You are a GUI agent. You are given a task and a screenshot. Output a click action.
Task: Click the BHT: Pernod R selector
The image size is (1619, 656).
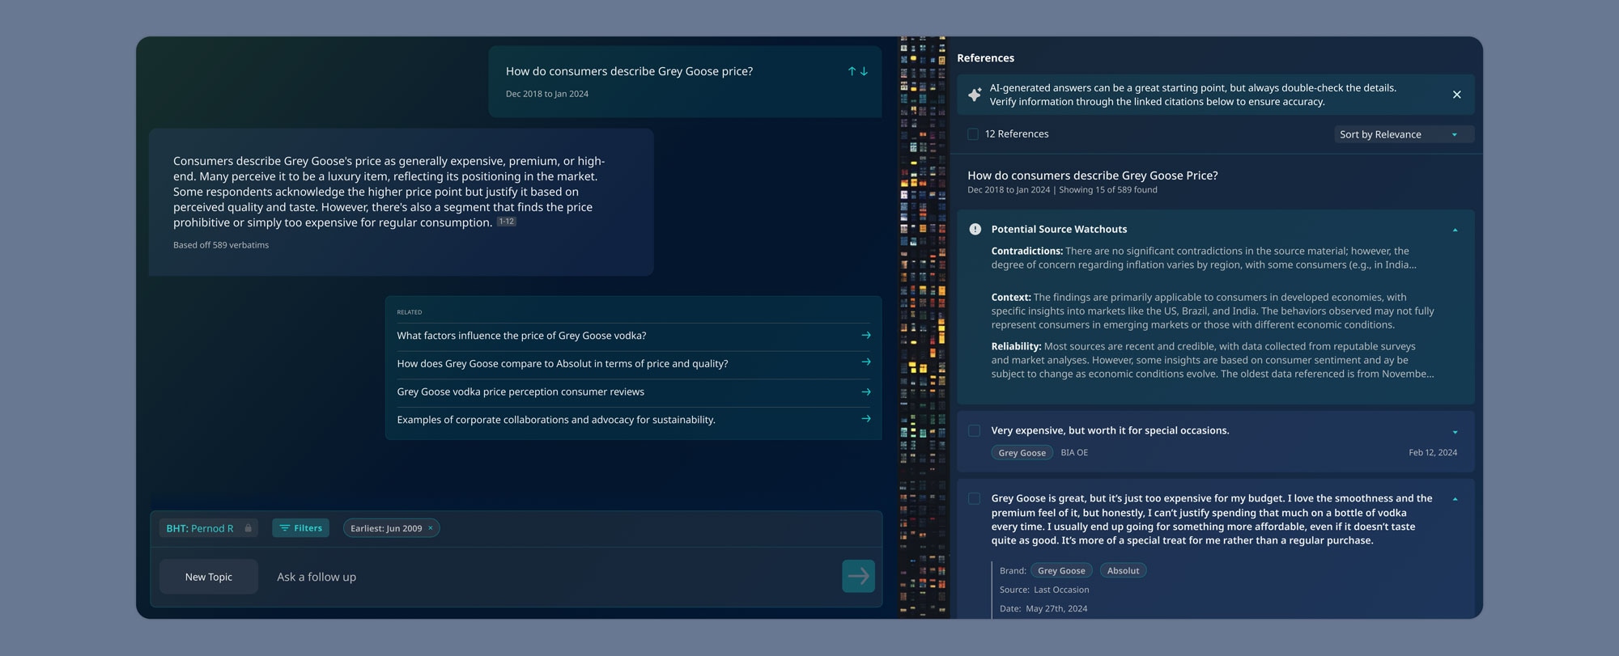208,528
